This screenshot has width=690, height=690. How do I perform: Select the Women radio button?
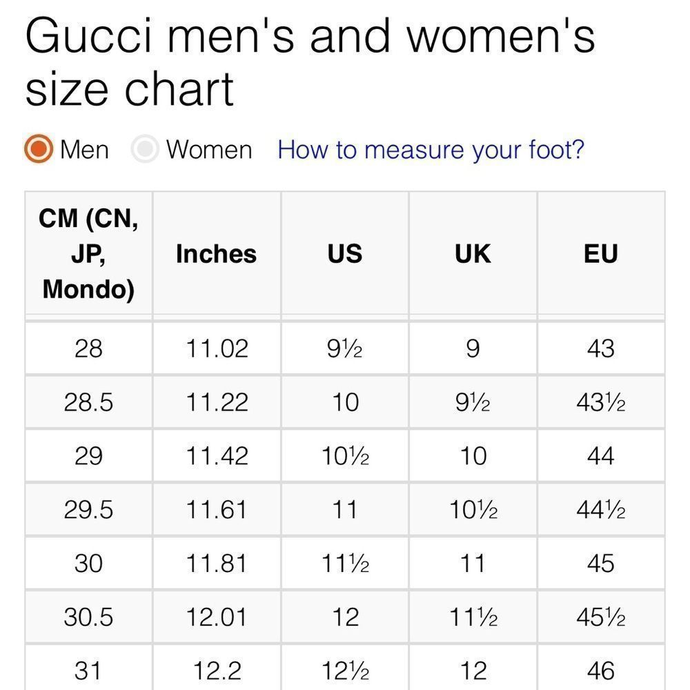tap(146, 149)
